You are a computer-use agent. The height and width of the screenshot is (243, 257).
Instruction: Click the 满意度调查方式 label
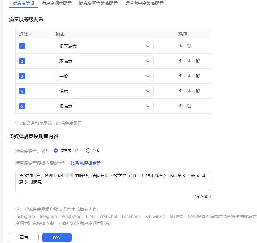click(x=31, y=151)
